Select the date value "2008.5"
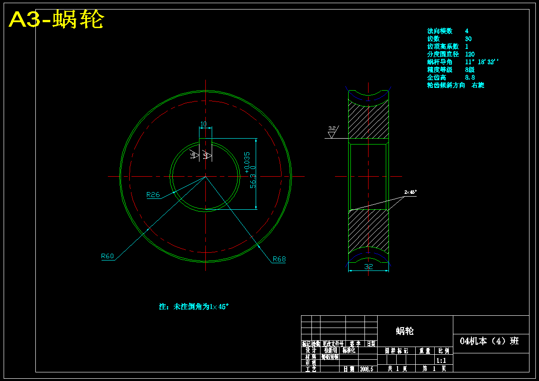Image resolution: width=539 pixels, height=381 pixels. (x=367, y=369)
